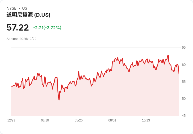Image resolution: width=193 pixels, height=134 pixels.
Task: Click the 55 price level axis label
Action: [x=184, y=82]
